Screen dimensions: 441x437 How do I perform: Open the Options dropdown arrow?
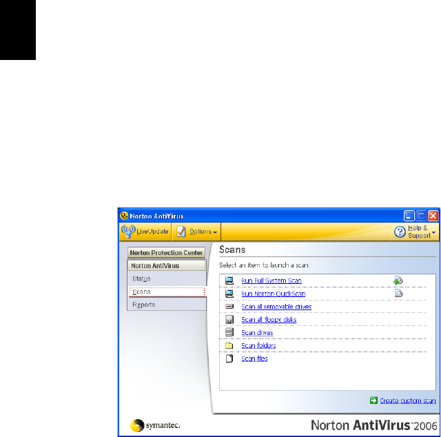tap(215, 232)
